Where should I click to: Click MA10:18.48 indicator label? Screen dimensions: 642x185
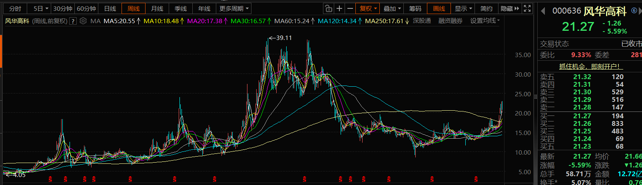click(x=163, y=21)
